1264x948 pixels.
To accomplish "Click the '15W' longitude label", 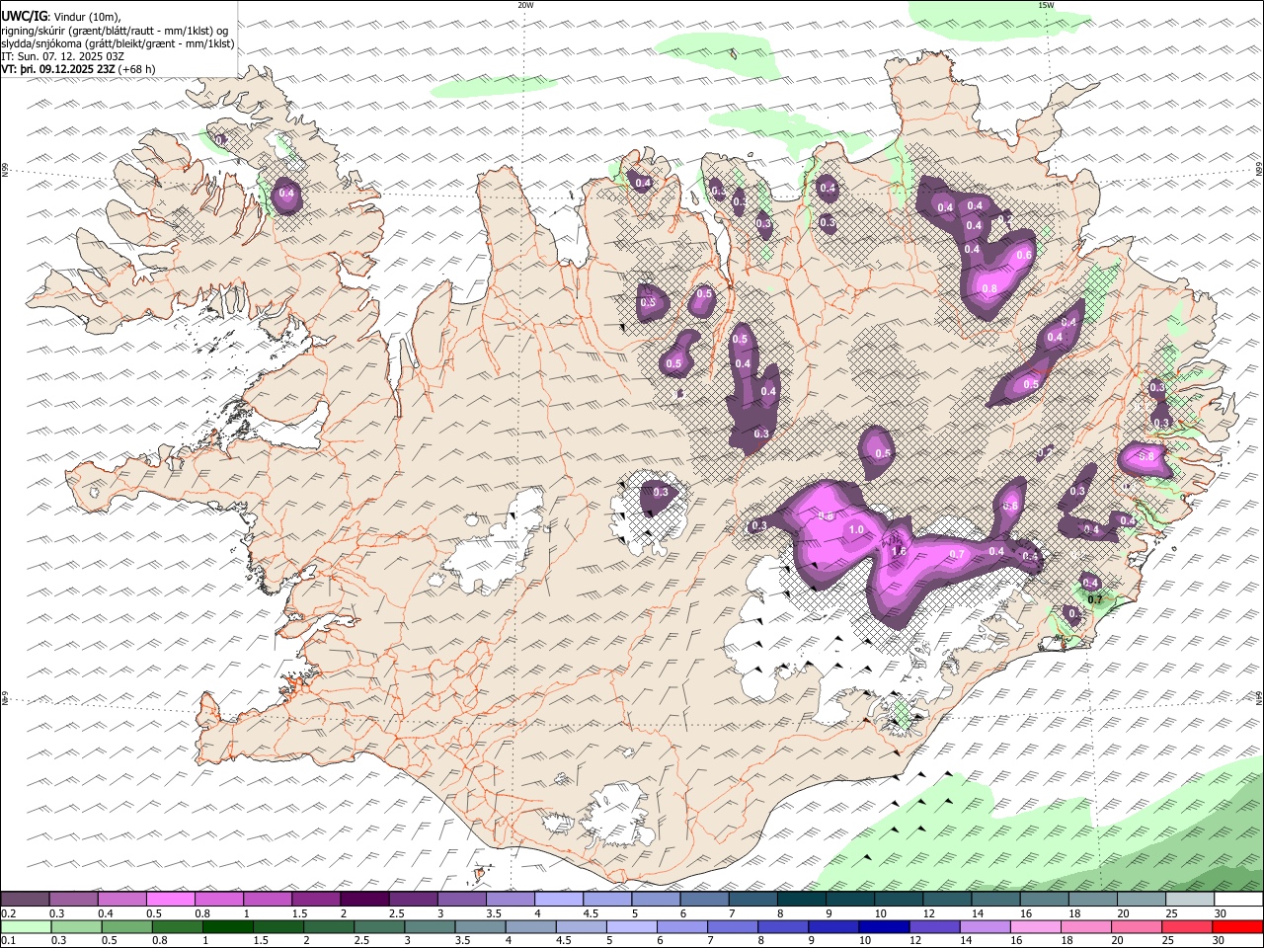I will [x=1046, y=5].
